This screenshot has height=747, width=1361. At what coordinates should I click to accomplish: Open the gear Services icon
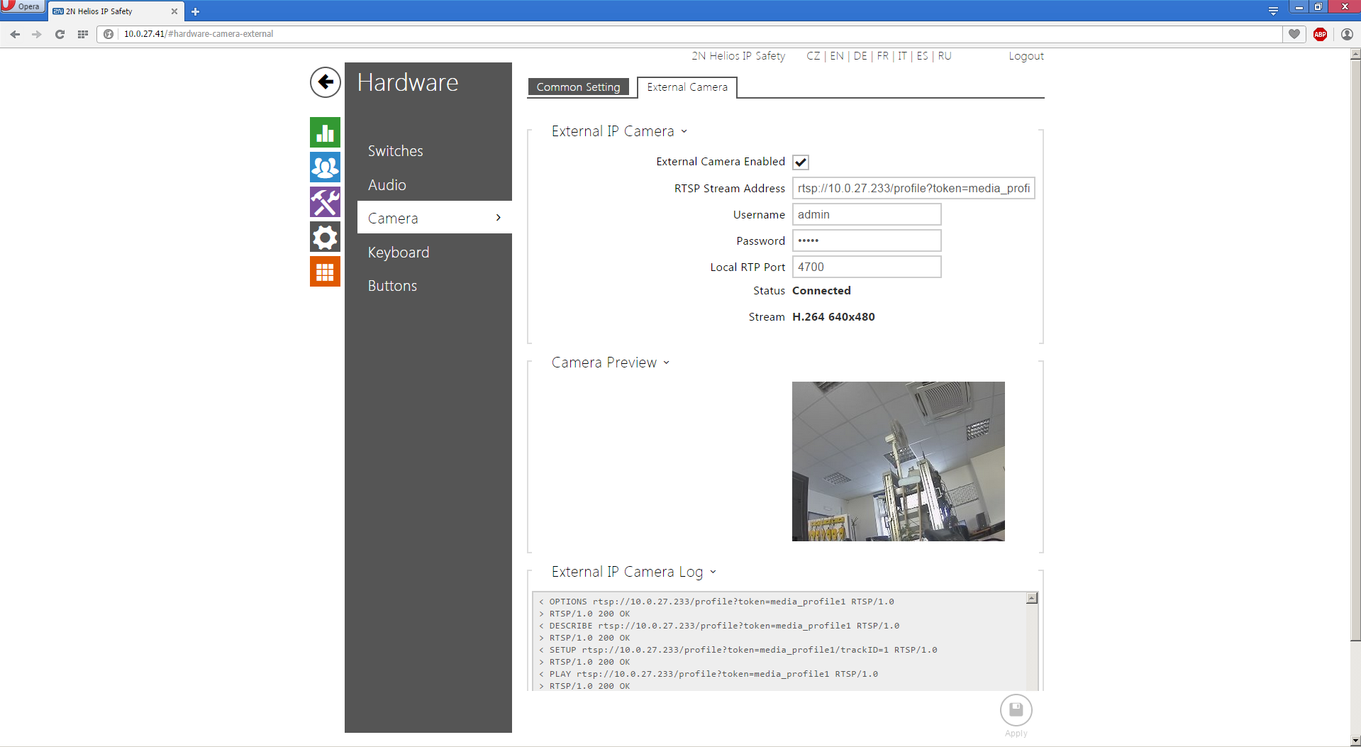pos(325,237)
